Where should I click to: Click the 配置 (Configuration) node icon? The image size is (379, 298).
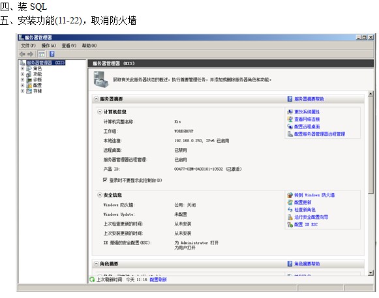(29, 85)
